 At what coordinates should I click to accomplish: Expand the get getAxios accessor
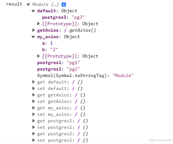(33, 95)
